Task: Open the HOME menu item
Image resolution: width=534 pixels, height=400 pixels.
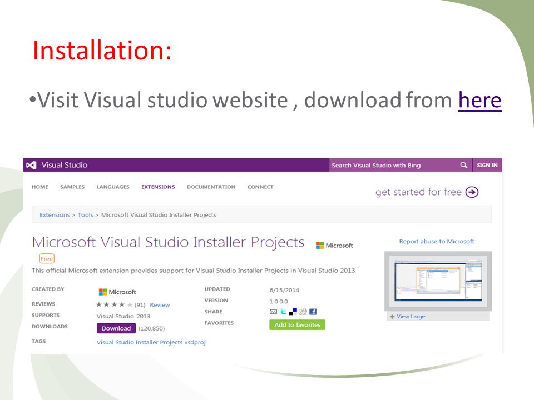Action: 40,187
